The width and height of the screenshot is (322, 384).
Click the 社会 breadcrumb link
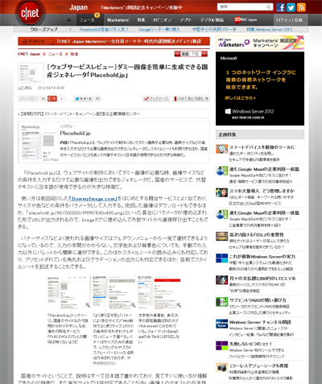point(74,54)
